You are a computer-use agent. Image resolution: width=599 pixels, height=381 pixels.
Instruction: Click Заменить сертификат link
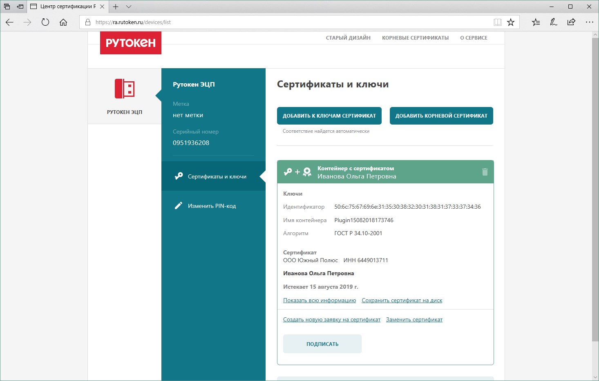(414, 319)
